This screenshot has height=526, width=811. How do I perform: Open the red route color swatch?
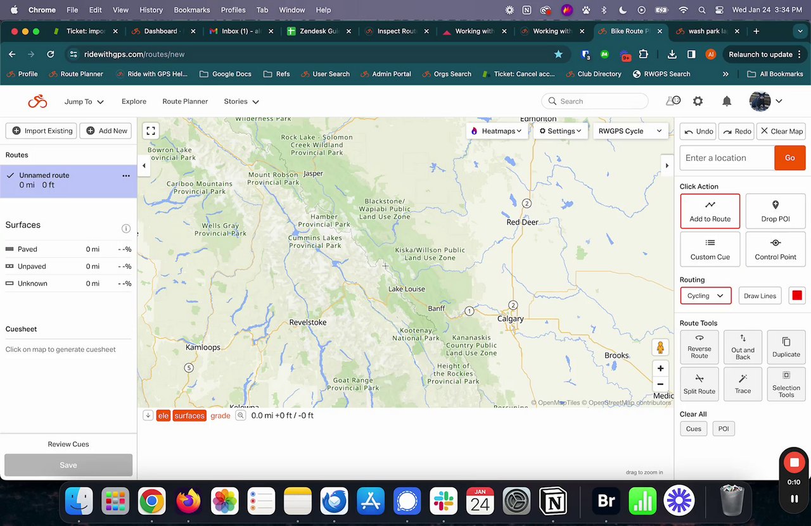(797, 296)
